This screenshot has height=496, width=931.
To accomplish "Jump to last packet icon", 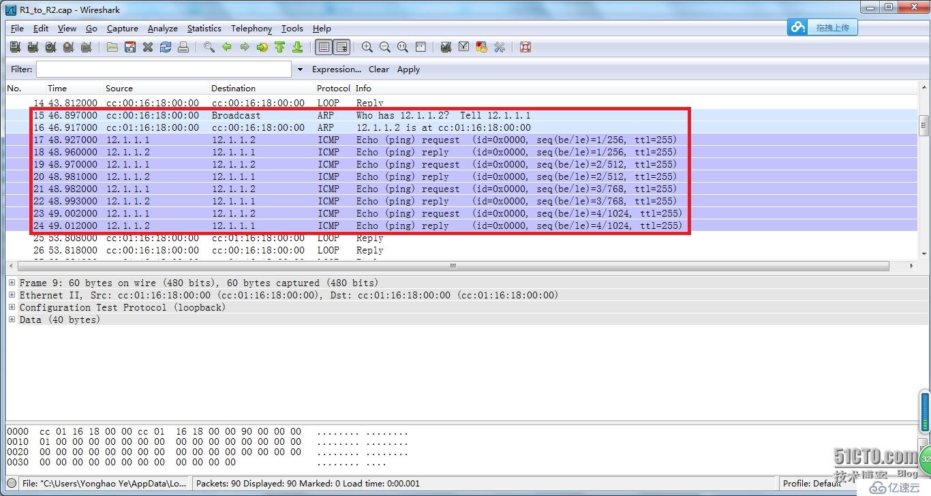I will (298, 47).
